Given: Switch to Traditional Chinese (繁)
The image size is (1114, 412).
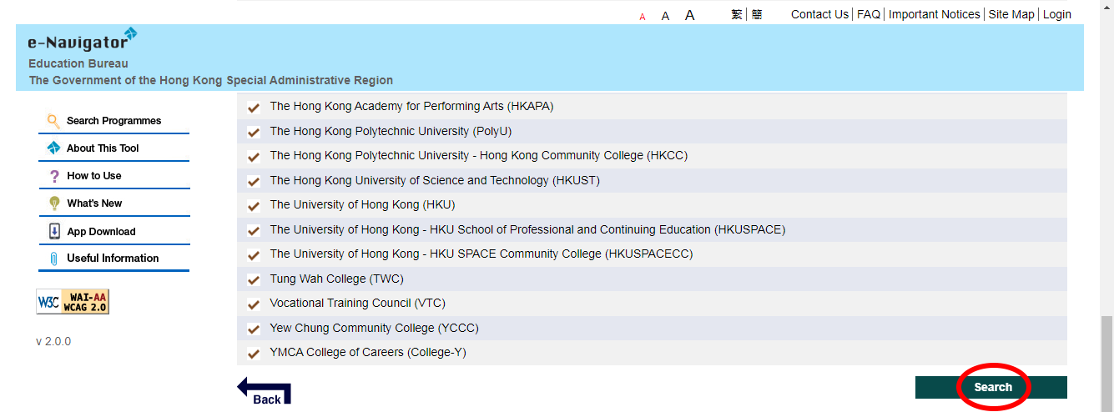Looking at the screenshot, I should tap(737, 14).
